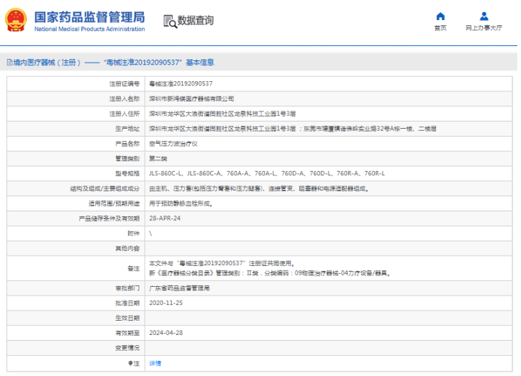Click 数据查询 heading text

196,20
